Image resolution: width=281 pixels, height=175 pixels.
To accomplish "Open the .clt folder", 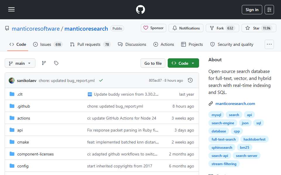I will tap(20, 94).
